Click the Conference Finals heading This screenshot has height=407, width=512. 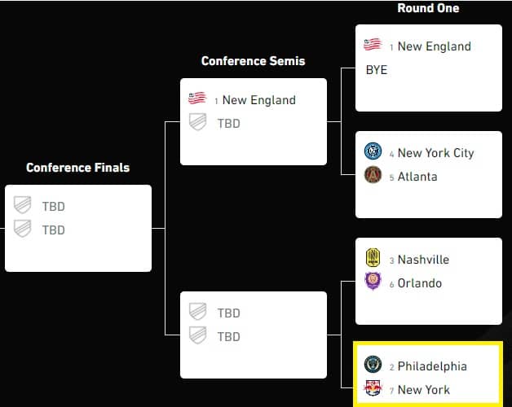point(77,168)
